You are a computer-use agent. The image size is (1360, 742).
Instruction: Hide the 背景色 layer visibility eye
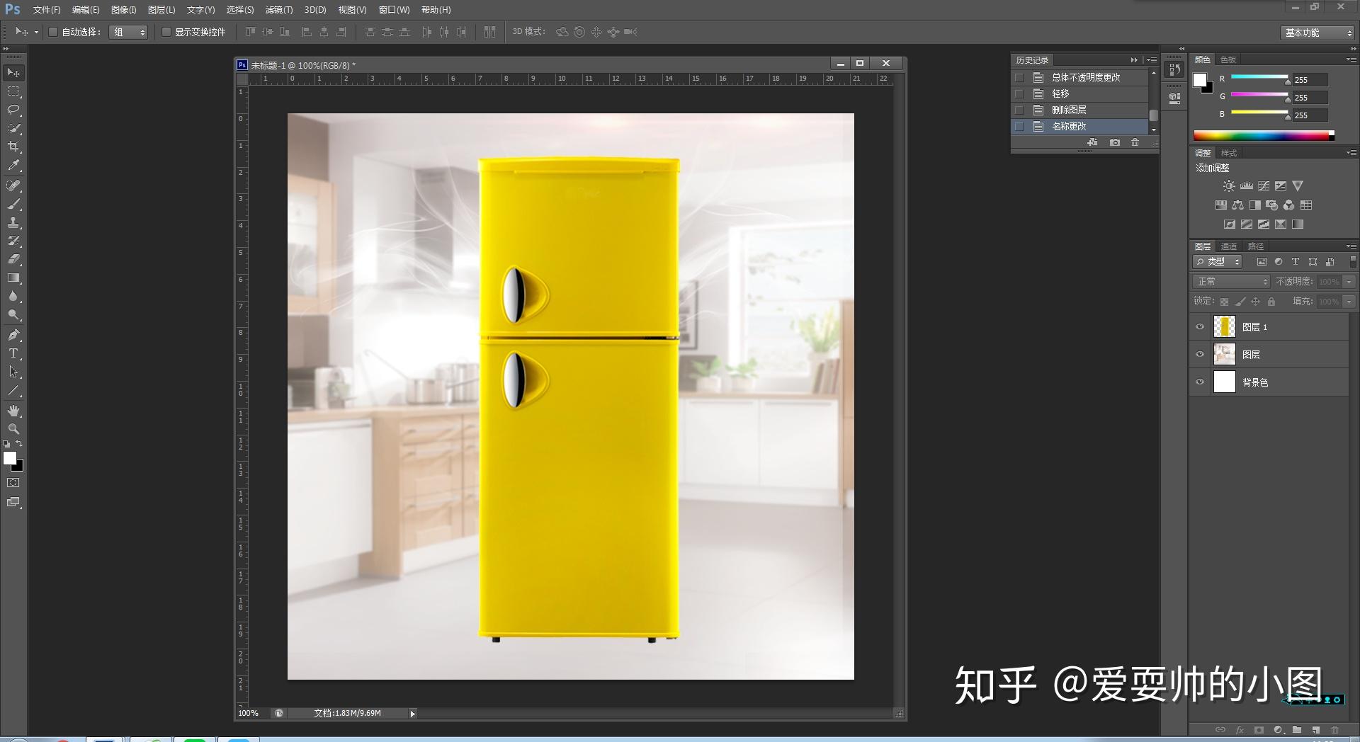click(x=1199, y=382)
